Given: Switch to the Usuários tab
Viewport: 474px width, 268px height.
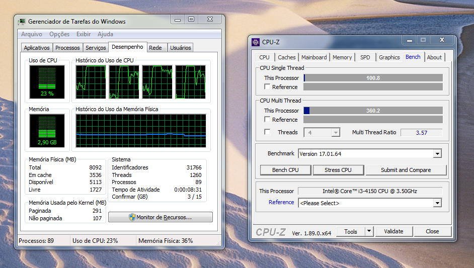Looking at the screenshot, I should tap(180, 48).
